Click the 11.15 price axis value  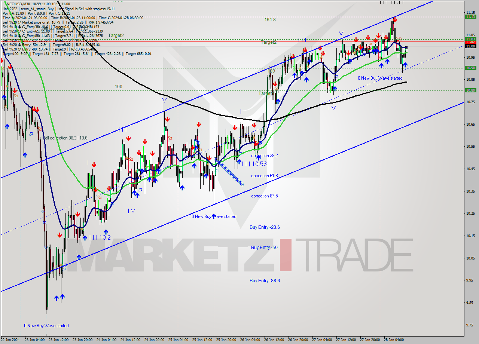[x=470, y=12]
